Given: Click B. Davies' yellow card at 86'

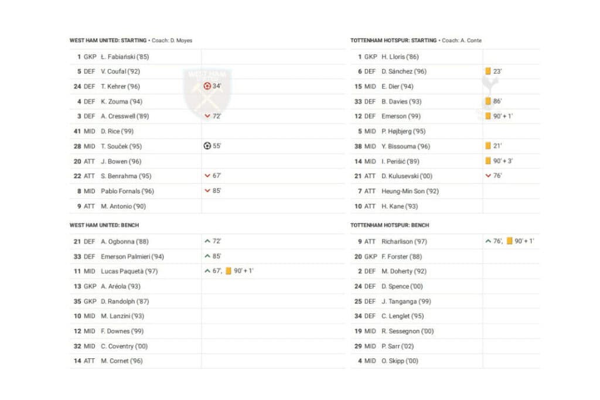Looking at the screenshot, I should pyautogui.click(x=488, y=101).
